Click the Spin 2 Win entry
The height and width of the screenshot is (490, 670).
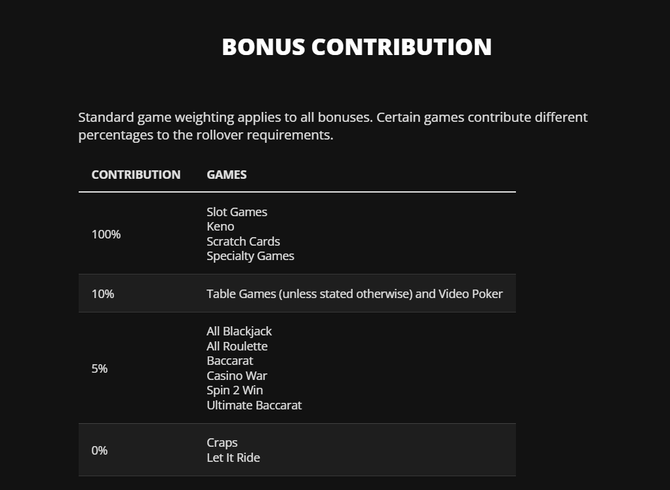235,390
